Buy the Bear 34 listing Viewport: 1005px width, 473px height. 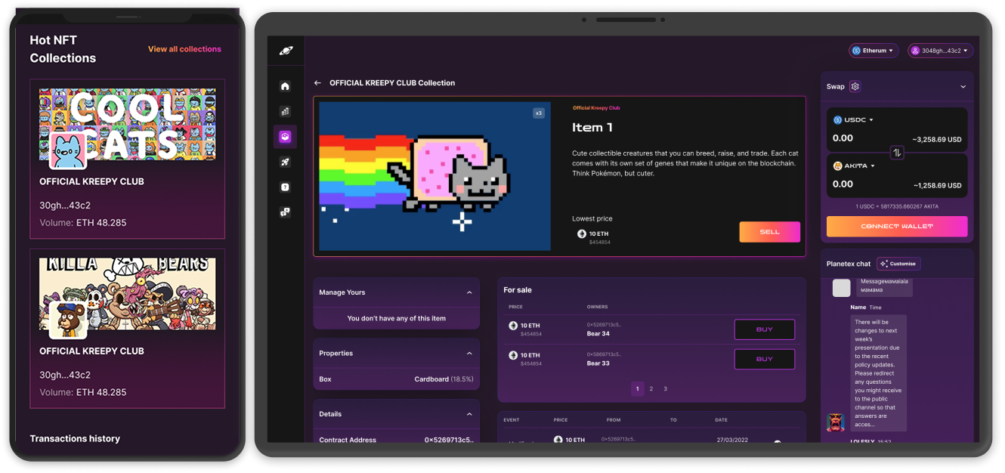tap(765, 329)
